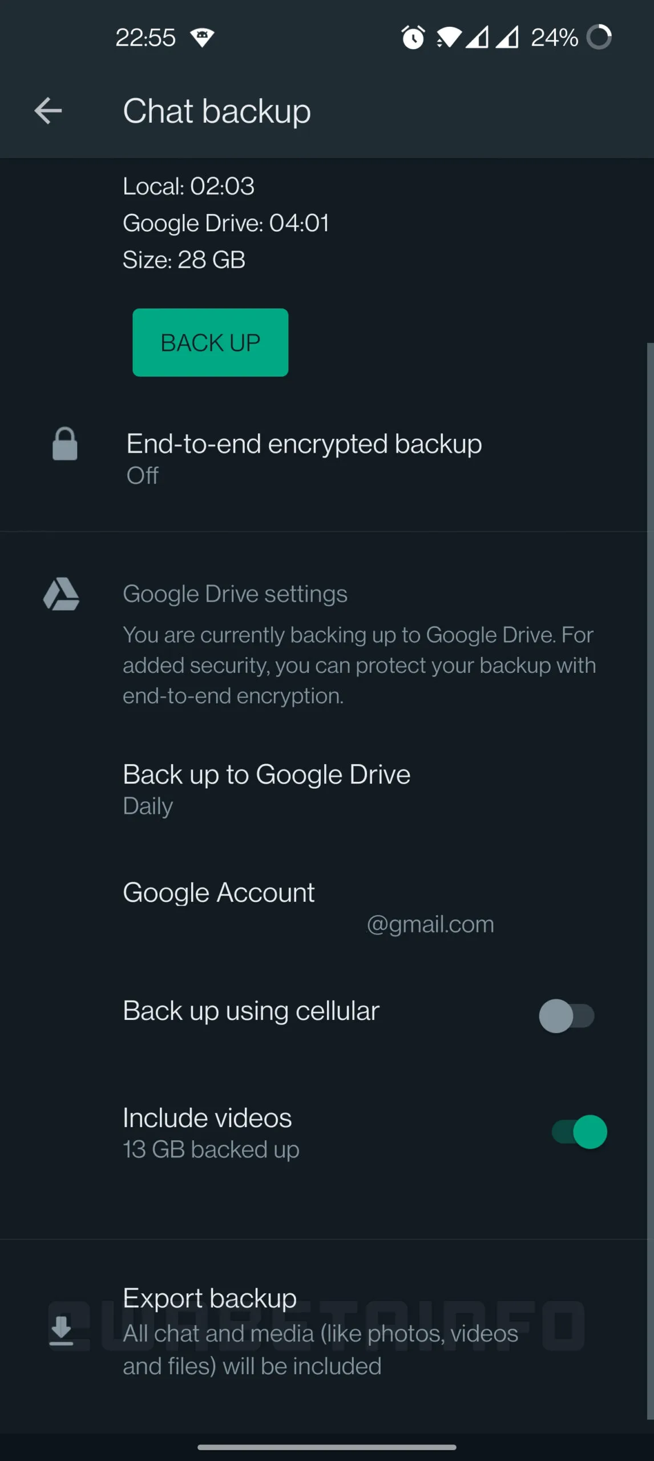The image size is (654, 1461).
Task: Tap the Daily backup frequency value
Action: (148, 806)
